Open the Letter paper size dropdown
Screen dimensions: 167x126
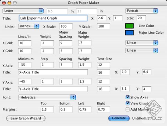[x=23, y=11]
